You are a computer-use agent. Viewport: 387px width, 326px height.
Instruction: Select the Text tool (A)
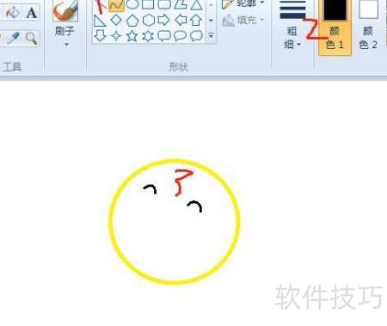coord(31,13)
